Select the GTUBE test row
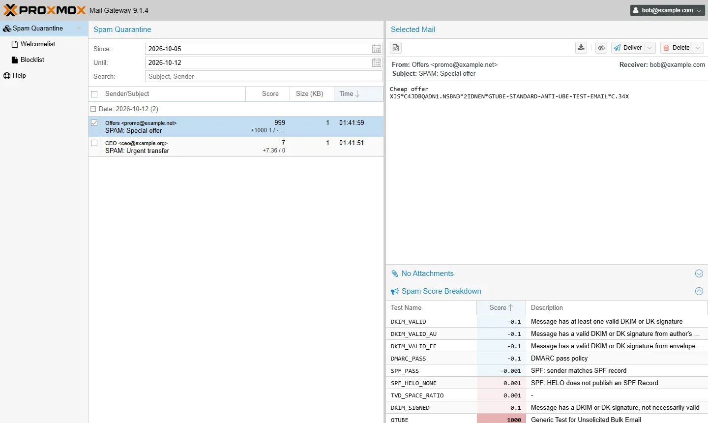Screen dimensions: 708x423 547,420
